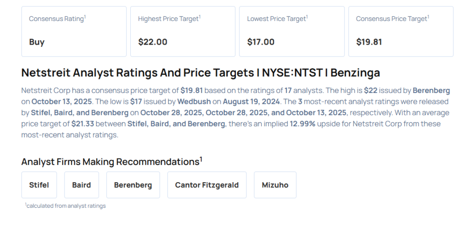Select the $17.00 lowest target value
This screenshot has height=225, width=468.
(x=261, y=42)
